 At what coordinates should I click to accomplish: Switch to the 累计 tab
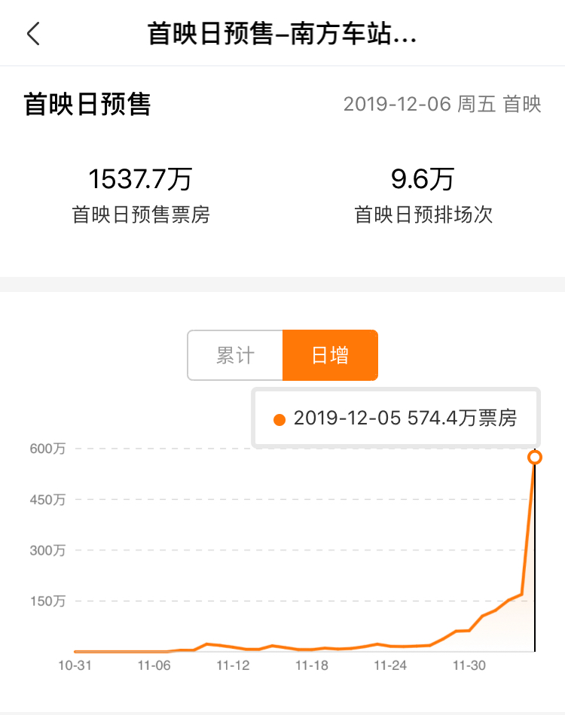pos(235,355)
